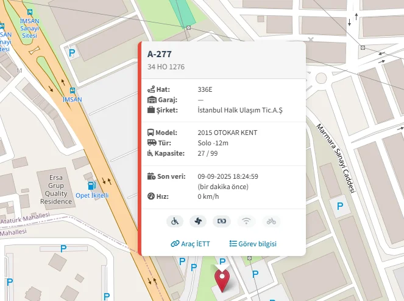Click the red vehicle location marker

[x=223, y=282]
